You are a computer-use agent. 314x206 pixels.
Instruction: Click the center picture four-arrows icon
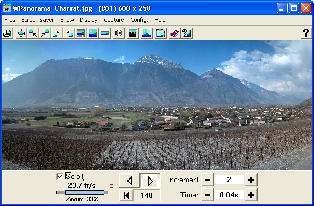(21, 33)
